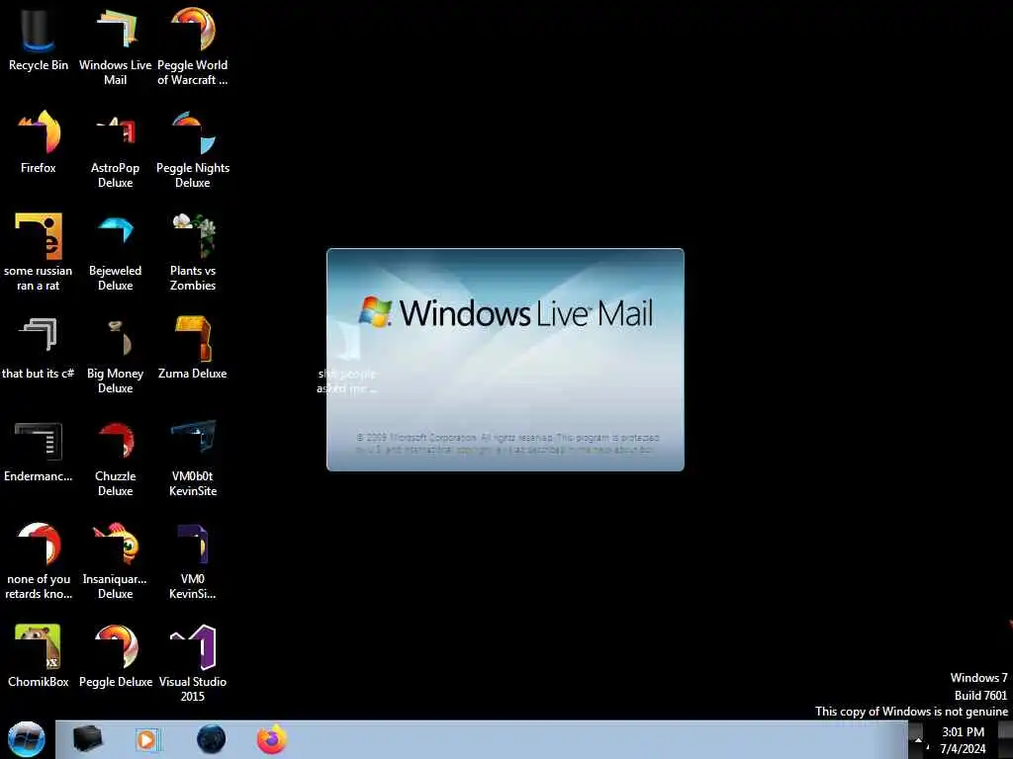Select the Zuma Deluxe icon
The image size is (1013, 759).
coord(193,347)
